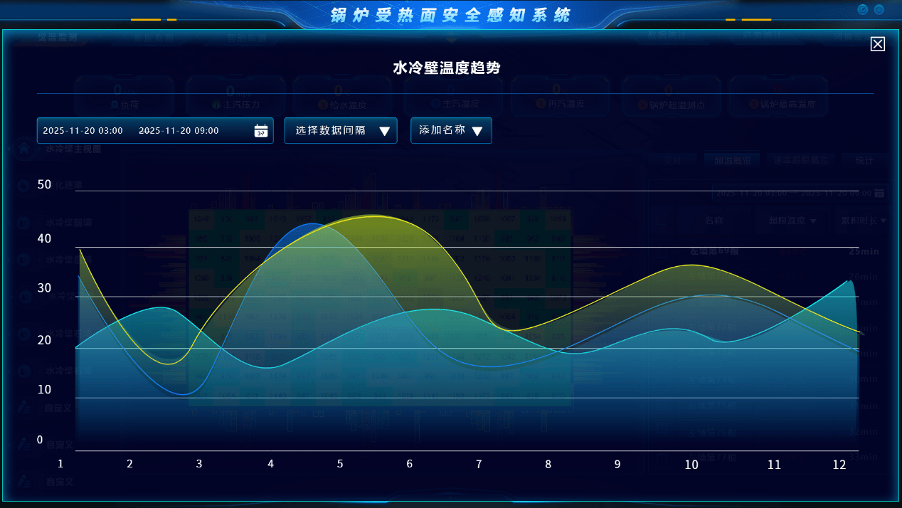The height and width of the screenshot is (508, 902).
Task: Click the y-axis label 40
Action: tap(44, 238)
